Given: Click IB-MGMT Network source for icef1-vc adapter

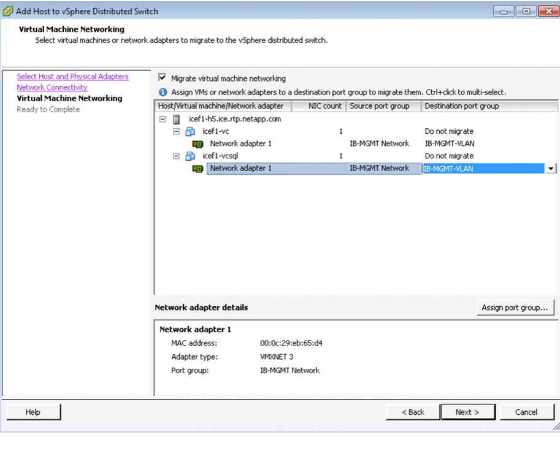Looking at the screenshot, I should pos(379,144).
